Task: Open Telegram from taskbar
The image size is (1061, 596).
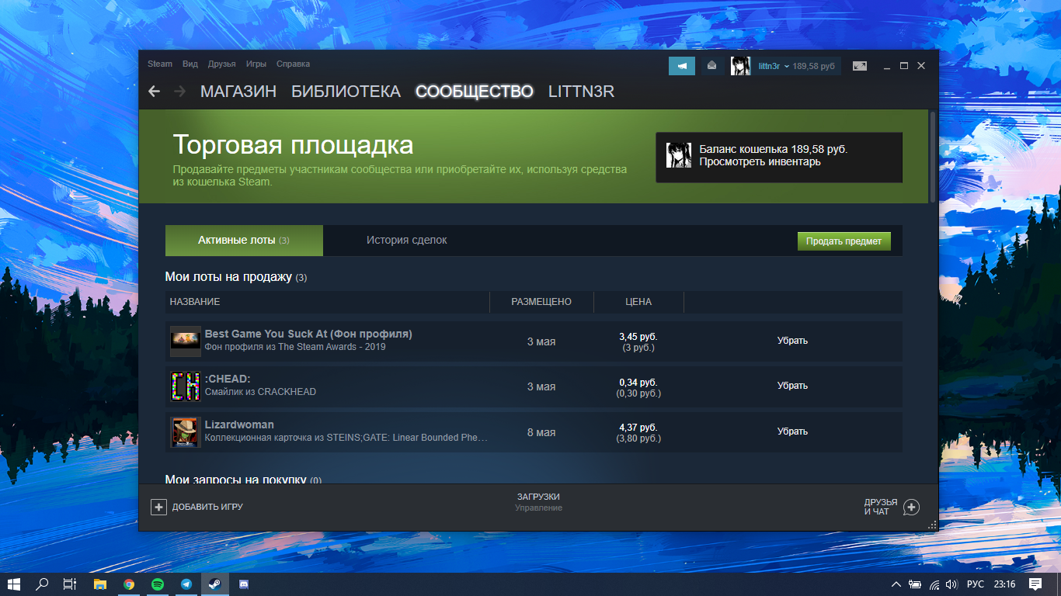Action: click(186, 584)
